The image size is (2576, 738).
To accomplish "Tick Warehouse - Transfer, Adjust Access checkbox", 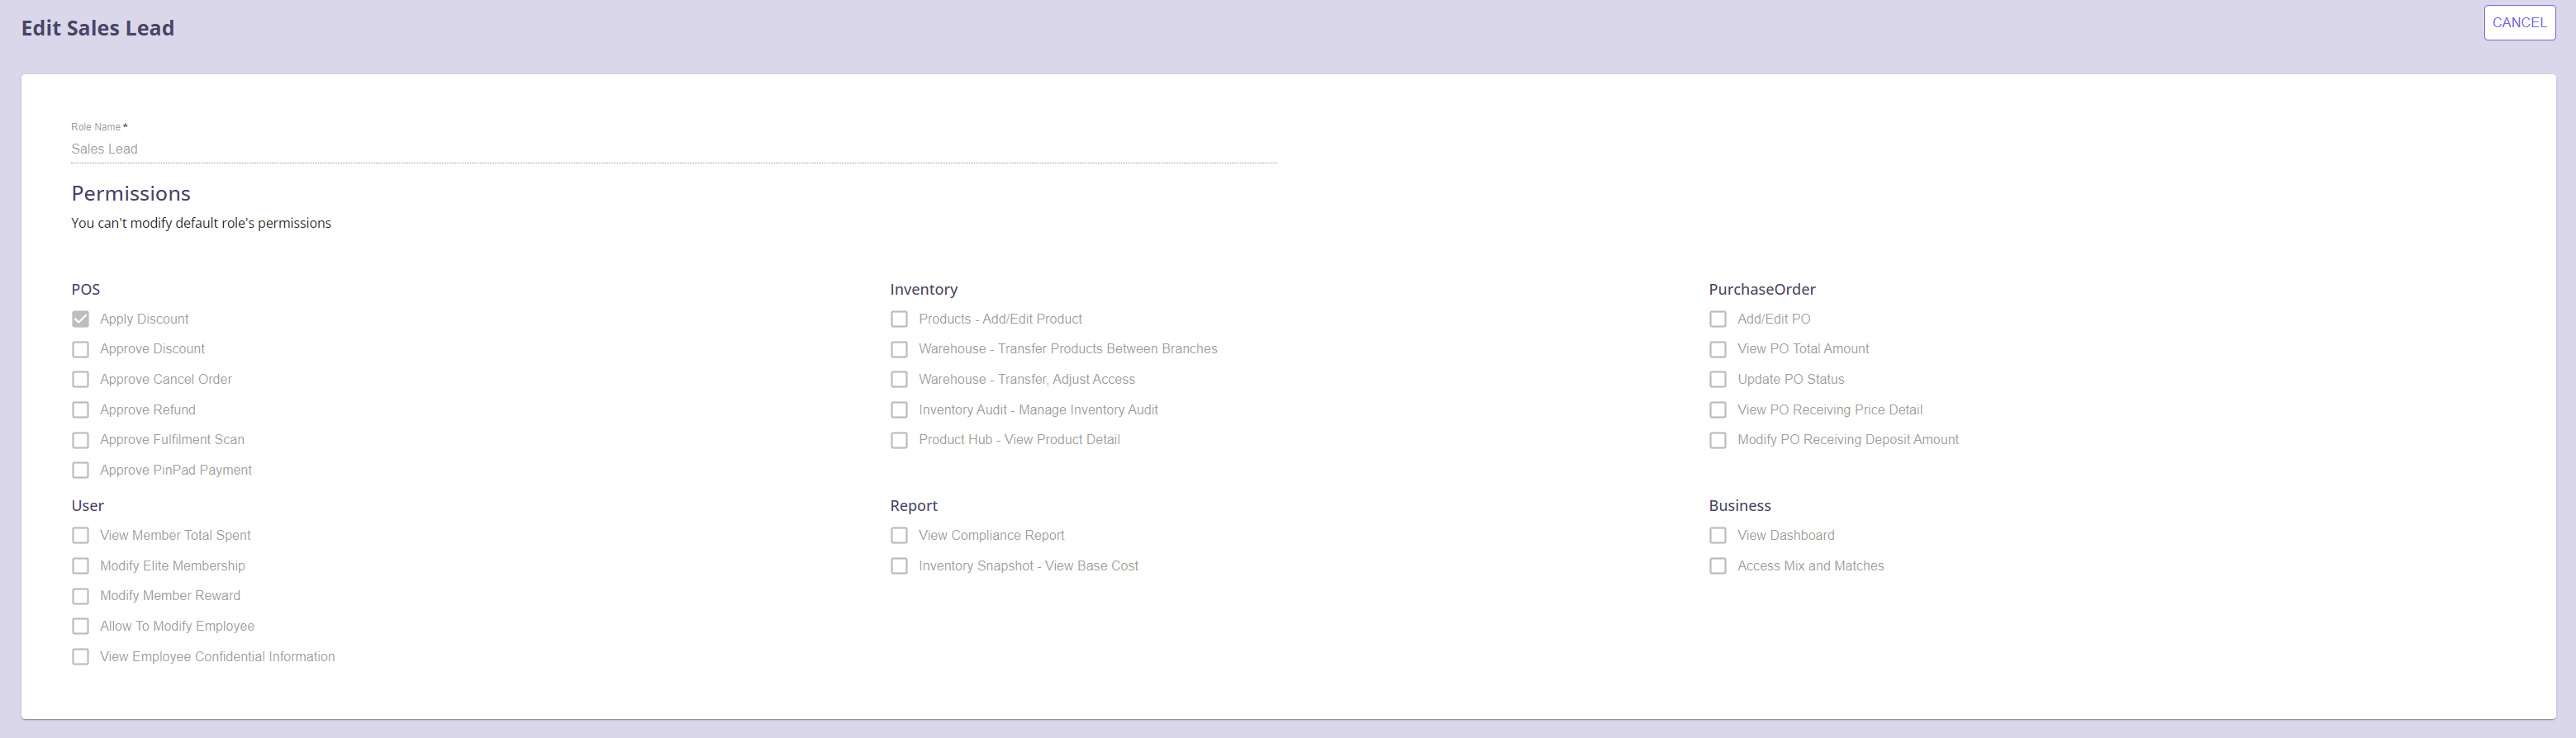I will (899, 380).
